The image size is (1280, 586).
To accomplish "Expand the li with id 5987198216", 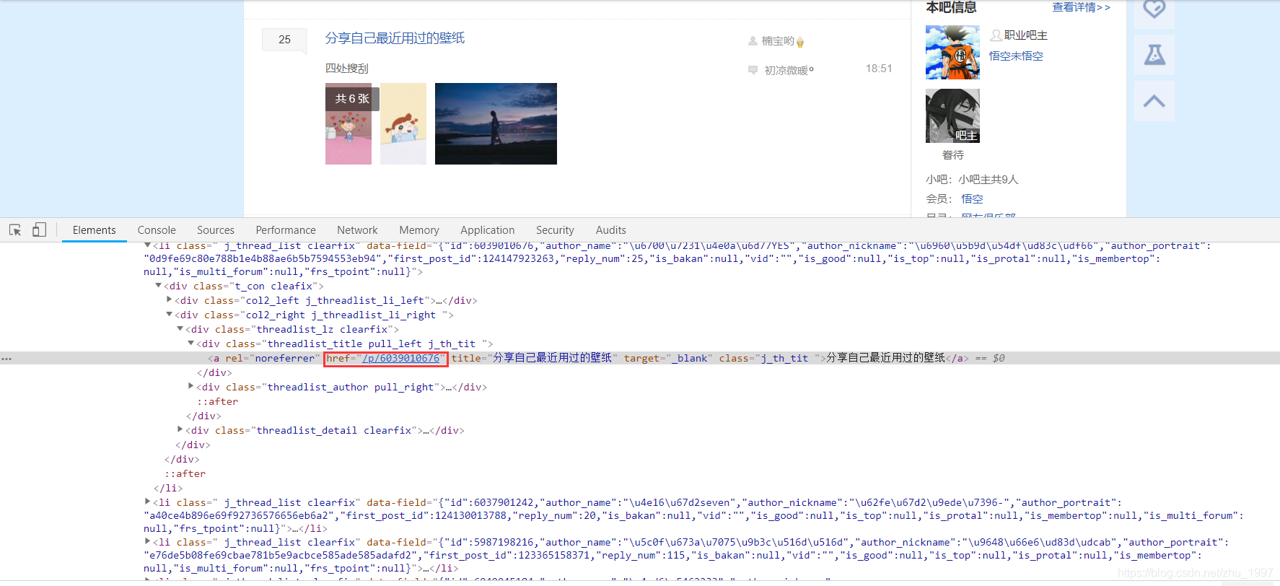I will pos(147,541).
